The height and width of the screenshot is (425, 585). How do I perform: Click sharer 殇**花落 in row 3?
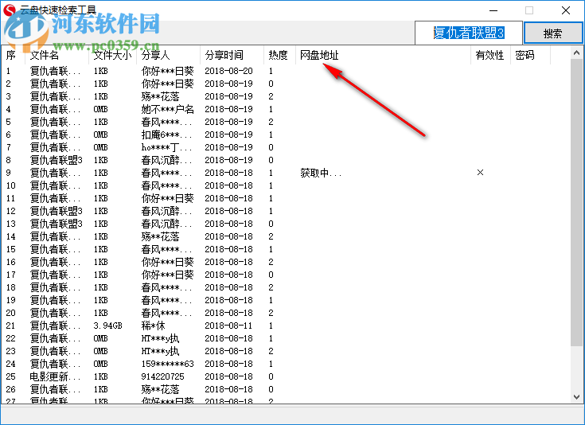[x=160, y=96]
